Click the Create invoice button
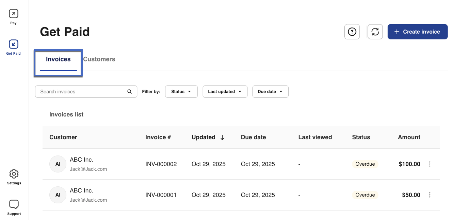 [417, 32]
